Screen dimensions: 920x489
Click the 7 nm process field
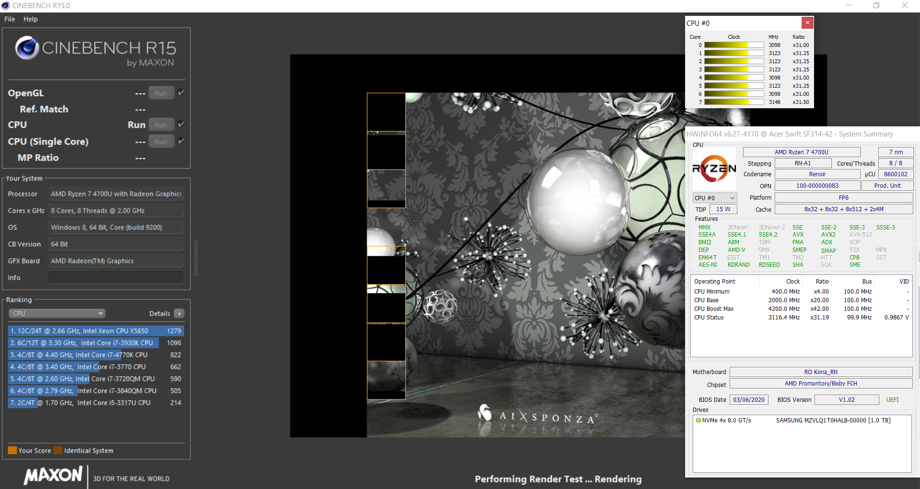click(x=896, y=152)
